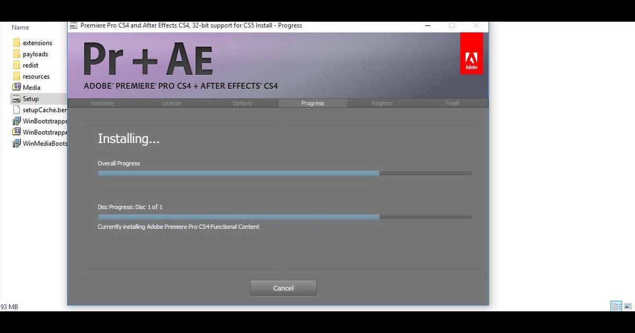The width and height of the screenshot is (635, 333).
Task: Click the Currently installing status text
Action: (x=178, y=227)
